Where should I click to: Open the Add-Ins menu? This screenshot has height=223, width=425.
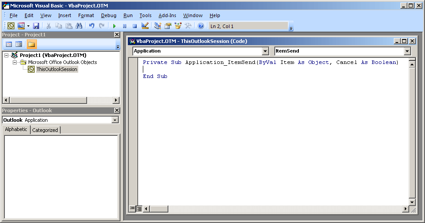[167, 15]
